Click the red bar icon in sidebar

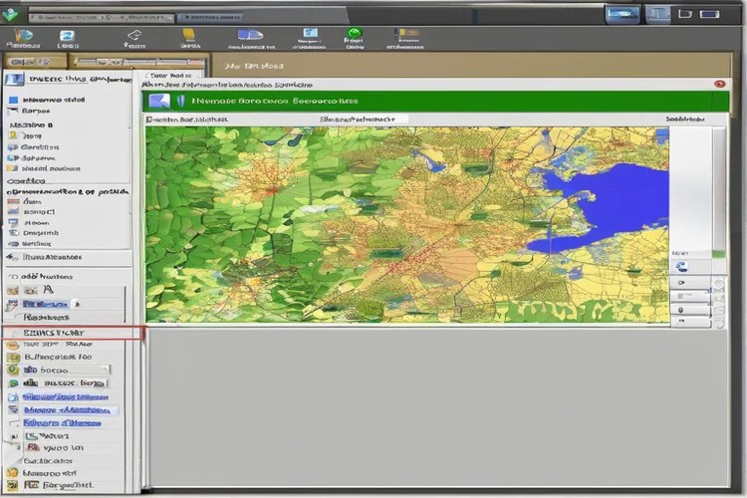tap(13, 201)
